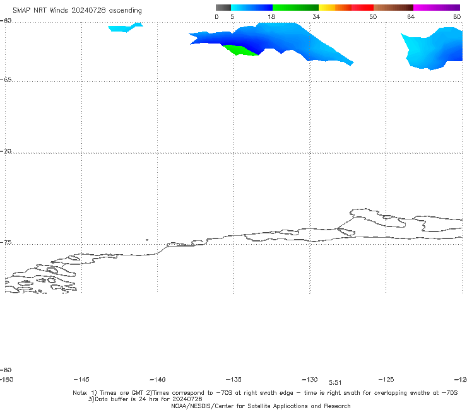Select the yellow-orange segment of the color bar
Image resolution: width=467 pixels, height=410 pixels.
[335, 8]
